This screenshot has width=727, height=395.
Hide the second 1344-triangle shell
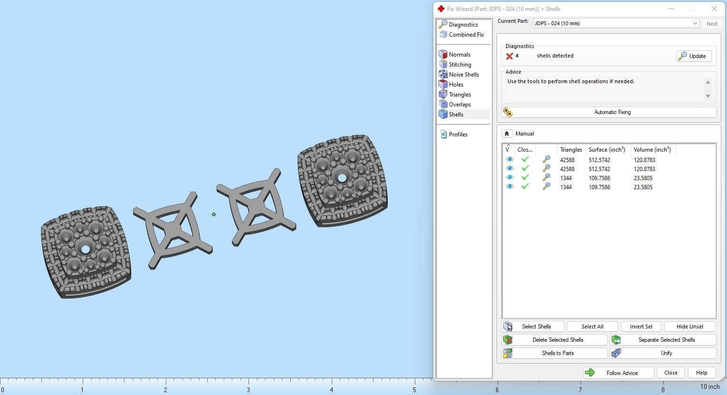(x=509, y=187)
